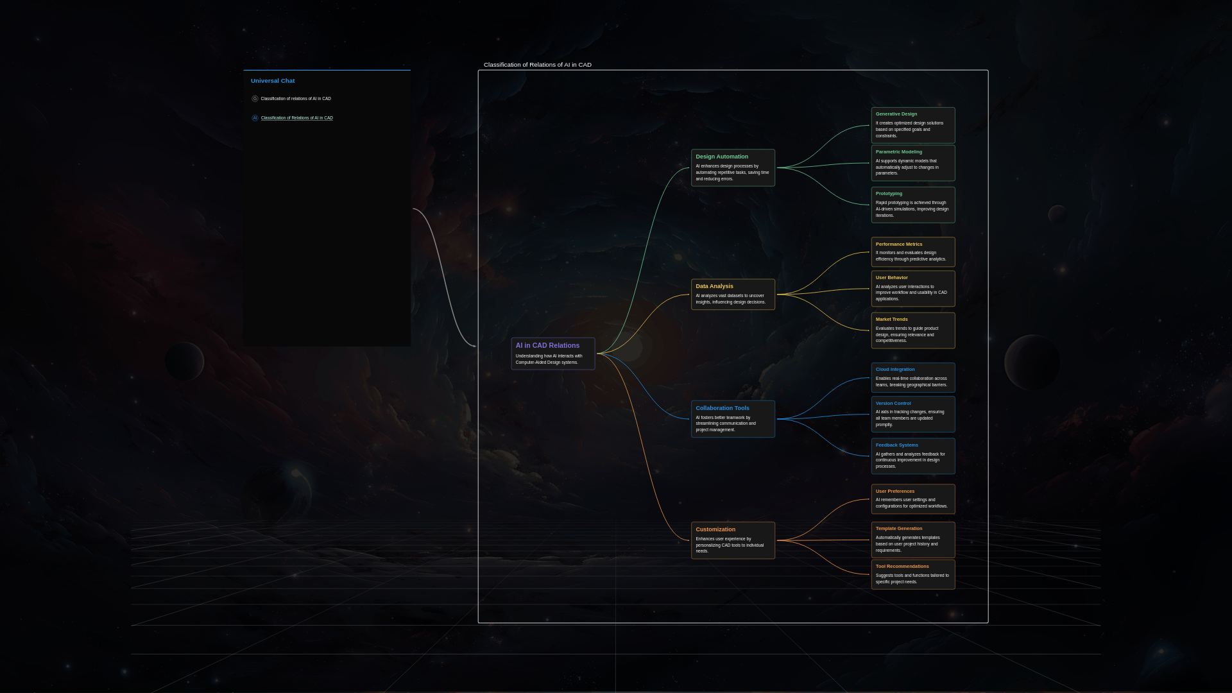The image size is (1232, 693).
Task: Open the Cloud Integration leaf card
Action: pyautogui.click(x=912, y=377)
